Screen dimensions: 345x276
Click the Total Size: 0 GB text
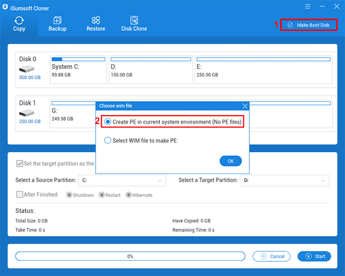[31, 220]
